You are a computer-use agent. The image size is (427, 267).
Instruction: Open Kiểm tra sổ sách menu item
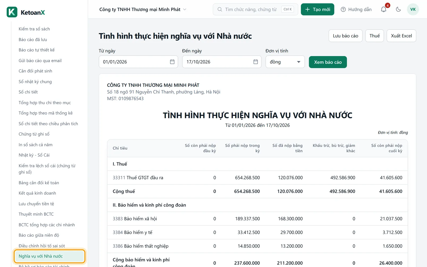(x=34, y=29)
